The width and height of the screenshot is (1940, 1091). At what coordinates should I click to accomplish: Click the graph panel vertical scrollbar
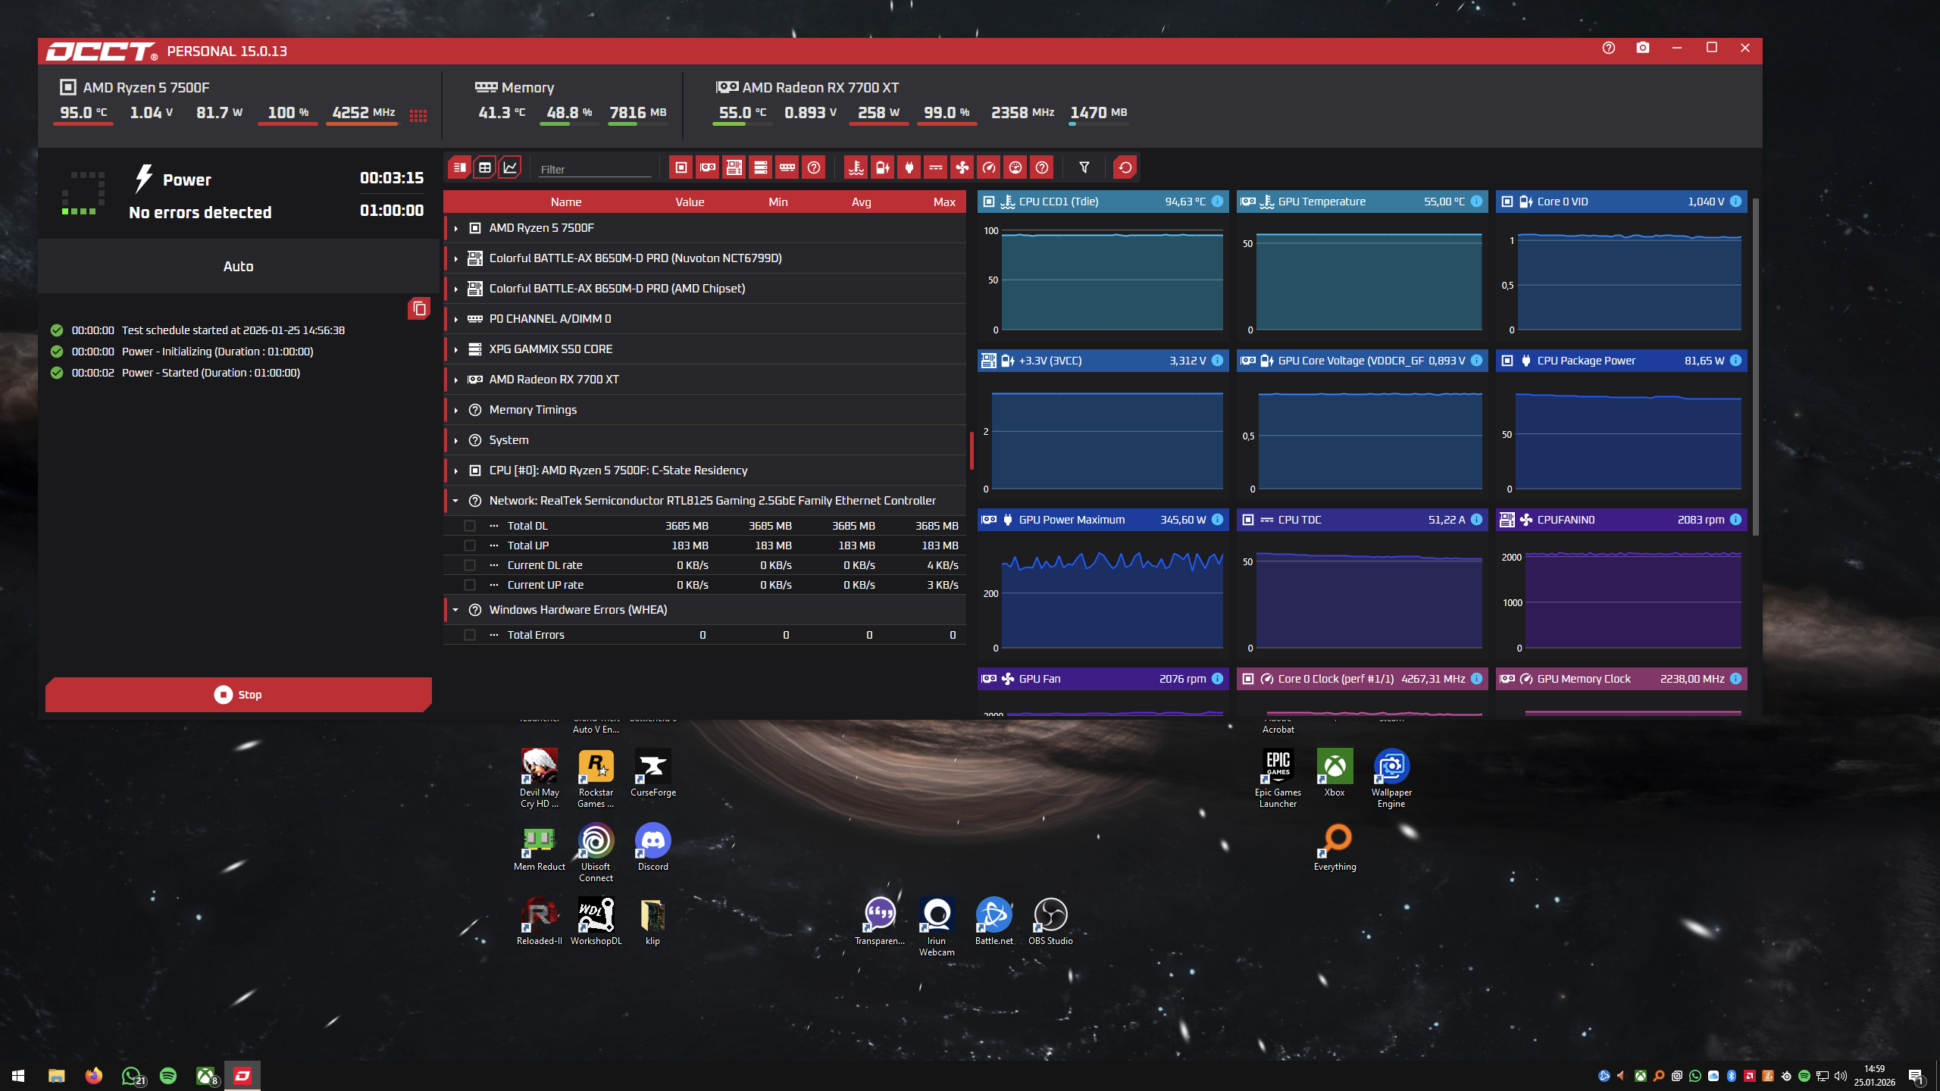pos(1756,367)
